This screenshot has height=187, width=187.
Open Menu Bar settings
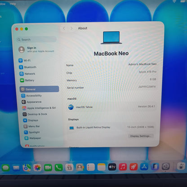[x=31, y=126]
